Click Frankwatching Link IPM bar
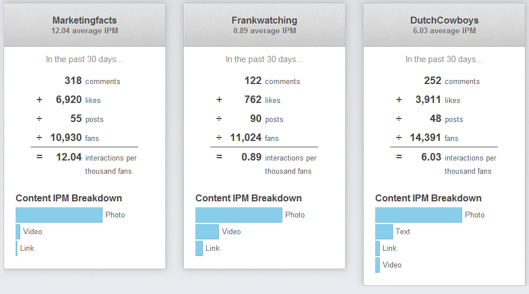The image size is (529, 294). [199, 248]
